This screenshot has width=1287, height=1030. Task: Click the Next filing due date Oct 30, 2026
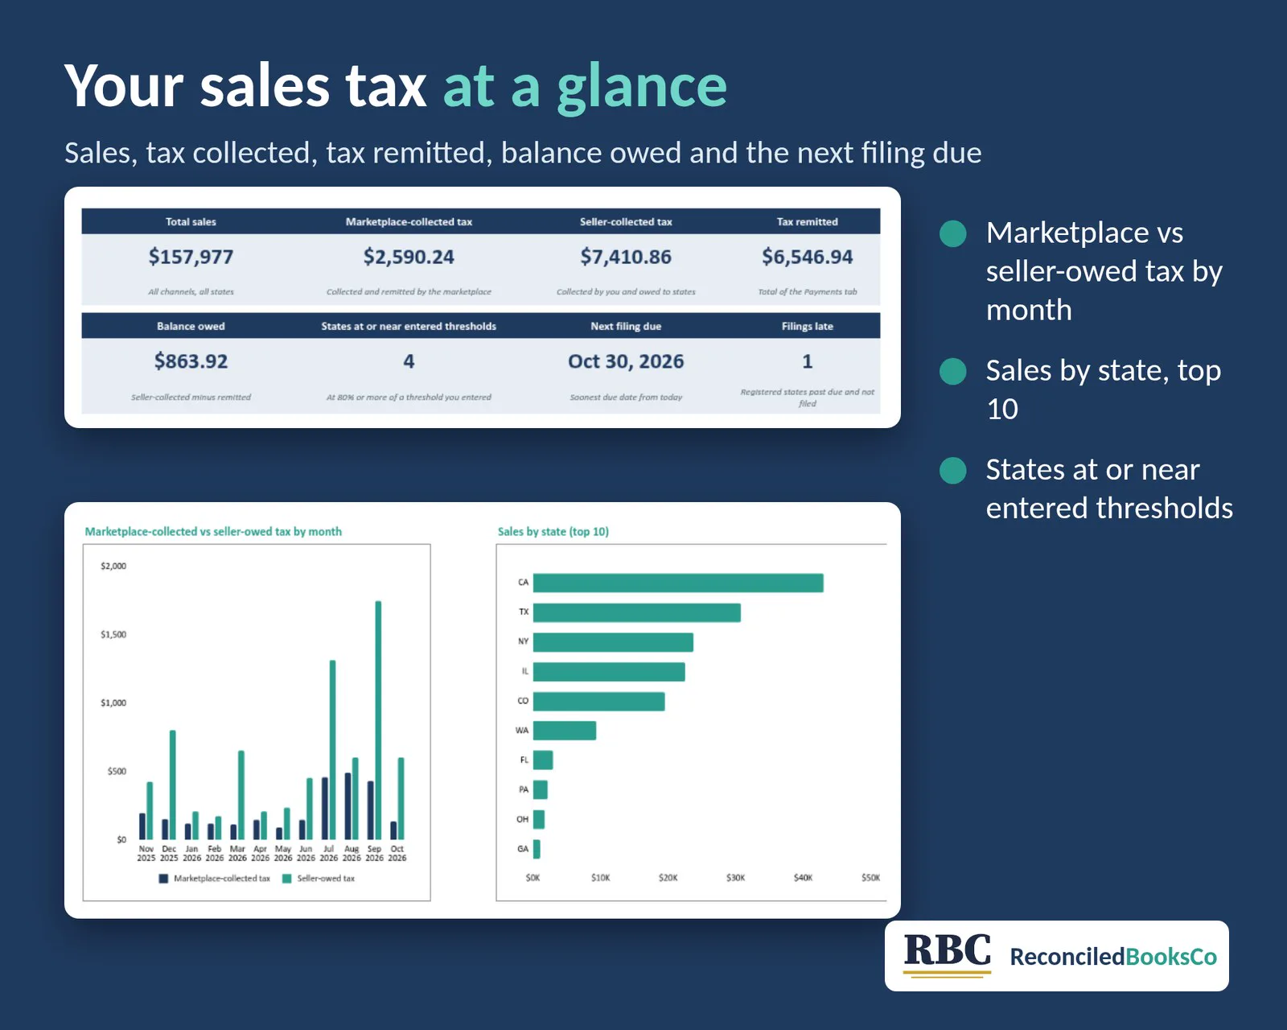(x=626, y=361)
